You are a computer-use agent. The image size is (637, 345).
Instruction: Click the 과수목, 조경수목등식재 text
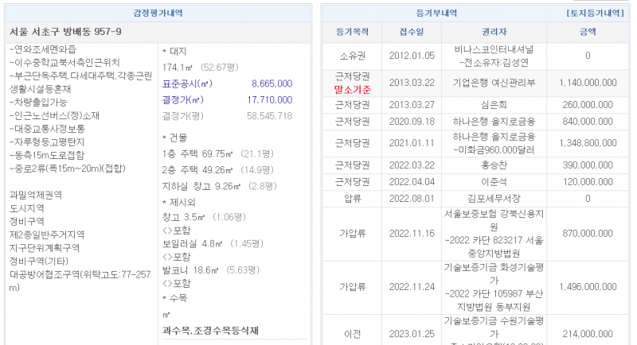coord(210,330)
